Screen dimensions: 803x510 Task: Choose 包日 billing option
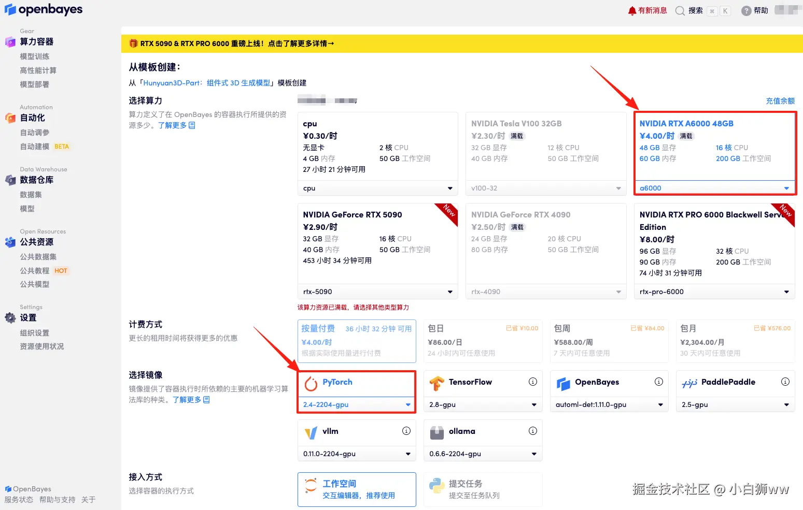(x=483, y=341)
